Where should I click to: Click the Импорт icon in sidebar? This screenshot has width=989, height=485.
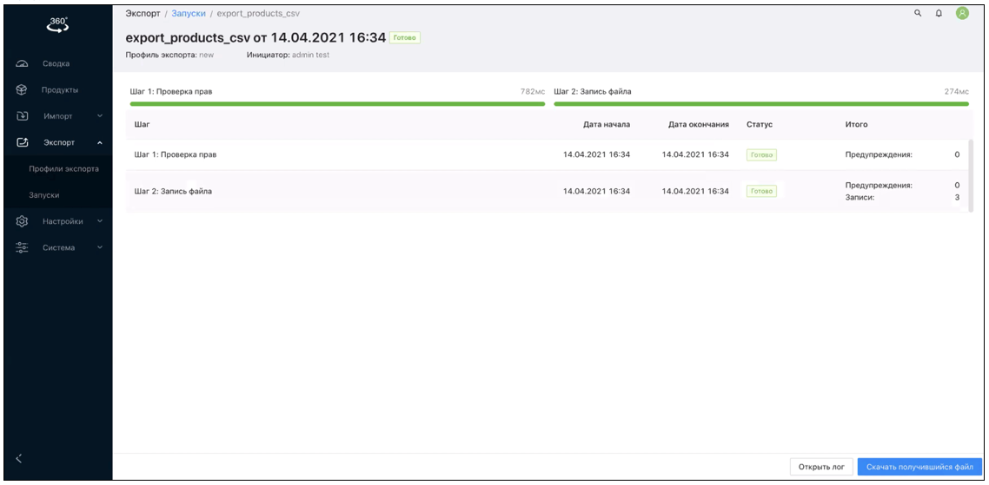[x=22, y=115]
